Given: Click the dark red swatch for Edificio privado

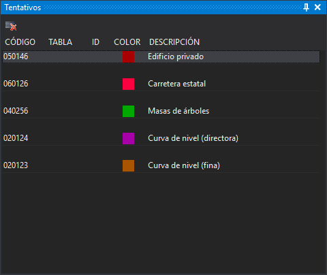Looking at the screenshot, I should [x=128, y=56].
